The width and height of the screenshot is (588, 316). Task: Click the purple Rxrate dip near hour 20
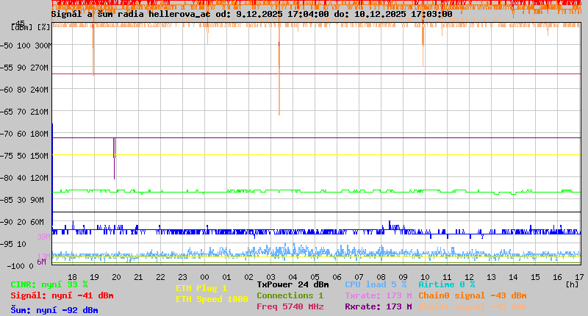115,158
